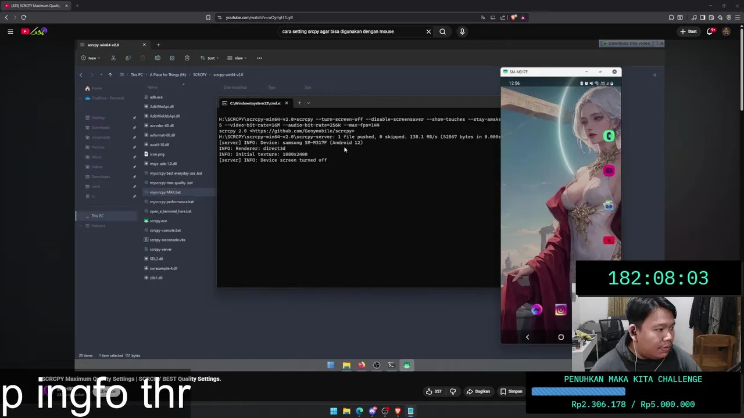Open the Brave Shields lion icon
The image size is (744, 418).
coord(513,17)
